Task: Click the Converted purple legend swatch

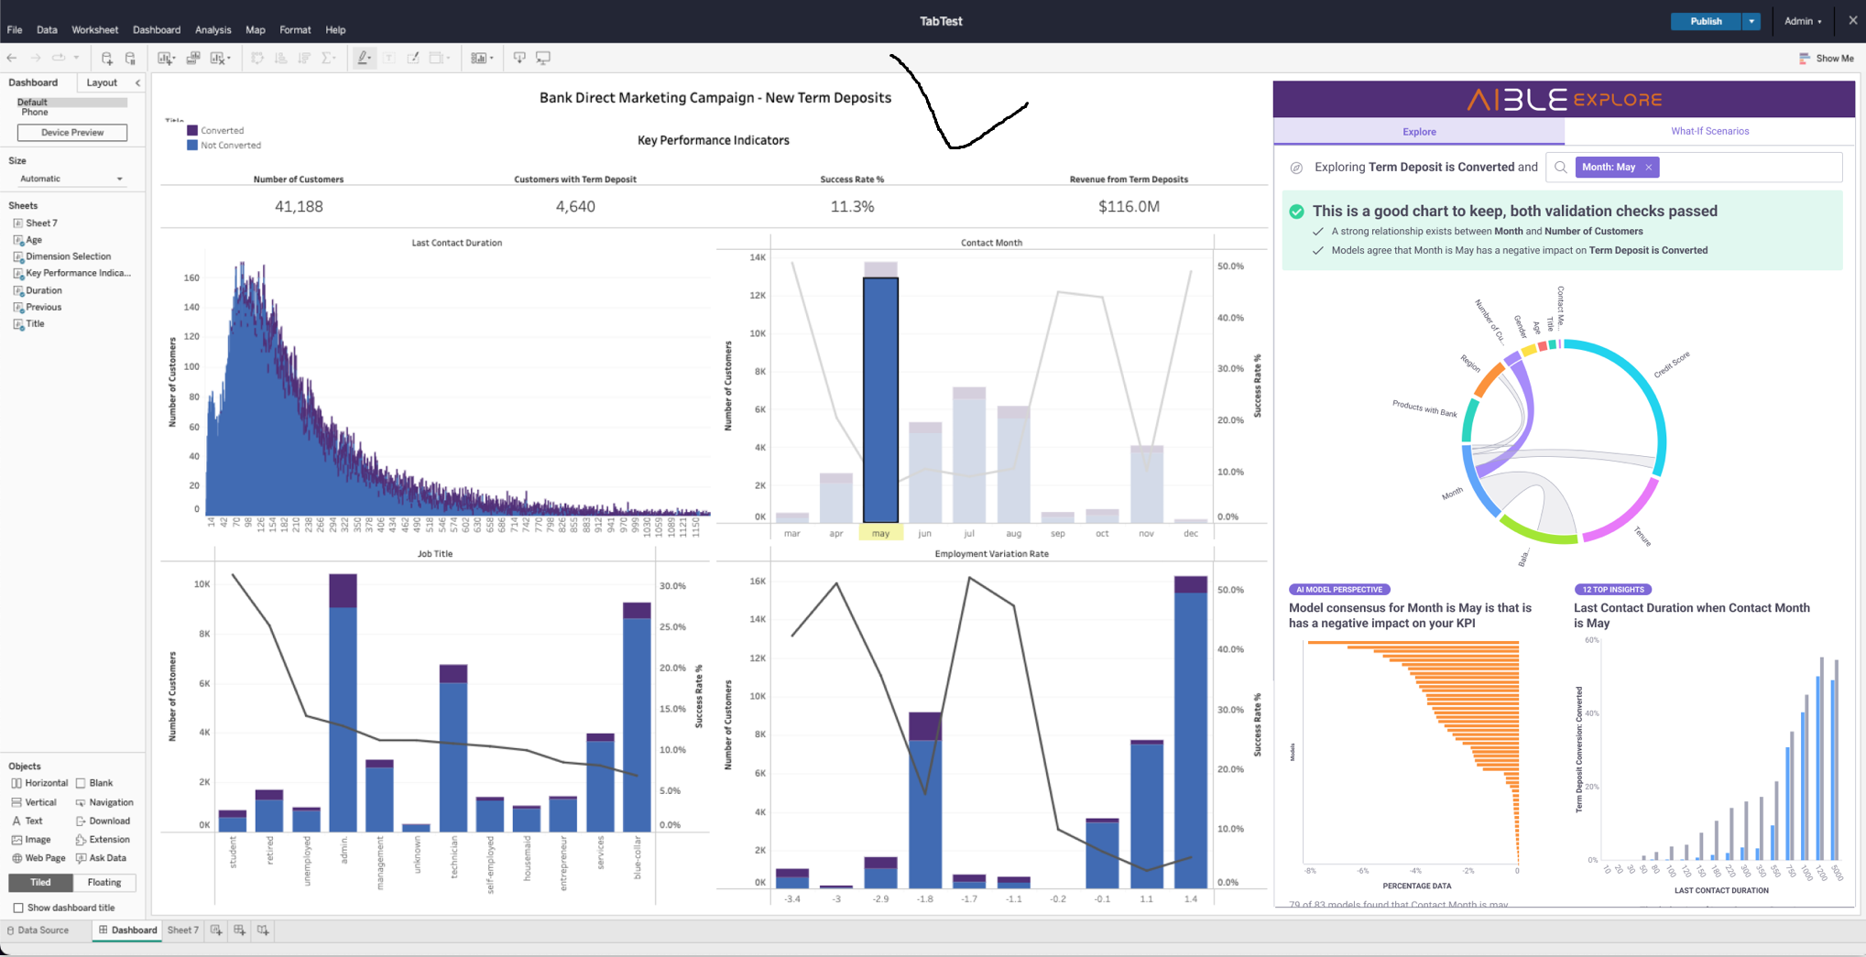Action: coord(192,130)
